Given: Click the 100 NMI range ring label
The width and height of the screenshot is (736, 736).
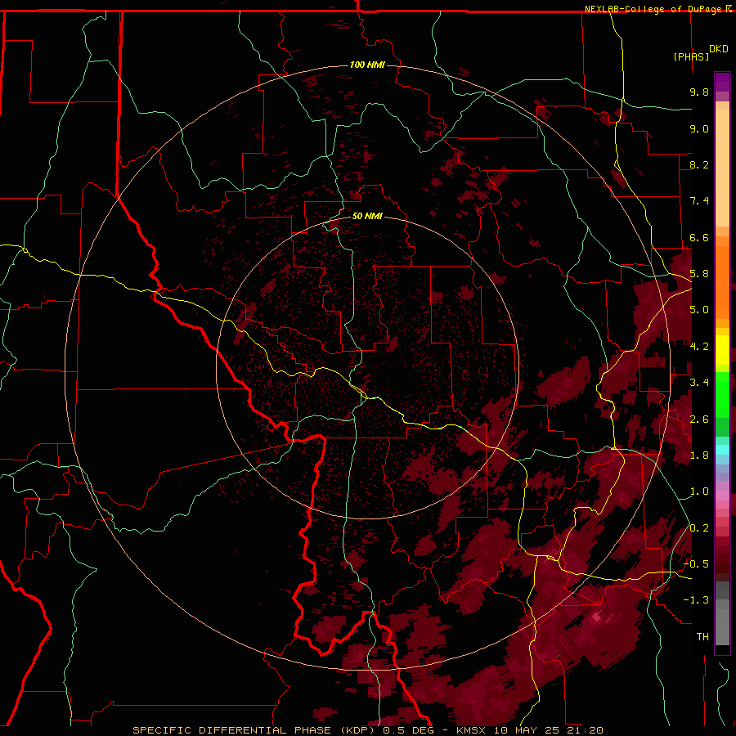Looking at the screenshot, I should pos(367,65).
